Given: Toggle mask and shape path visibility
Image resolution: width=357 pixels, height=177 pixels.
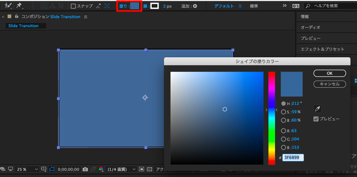Looking at the screenshot, I should (x=52, y=169).
